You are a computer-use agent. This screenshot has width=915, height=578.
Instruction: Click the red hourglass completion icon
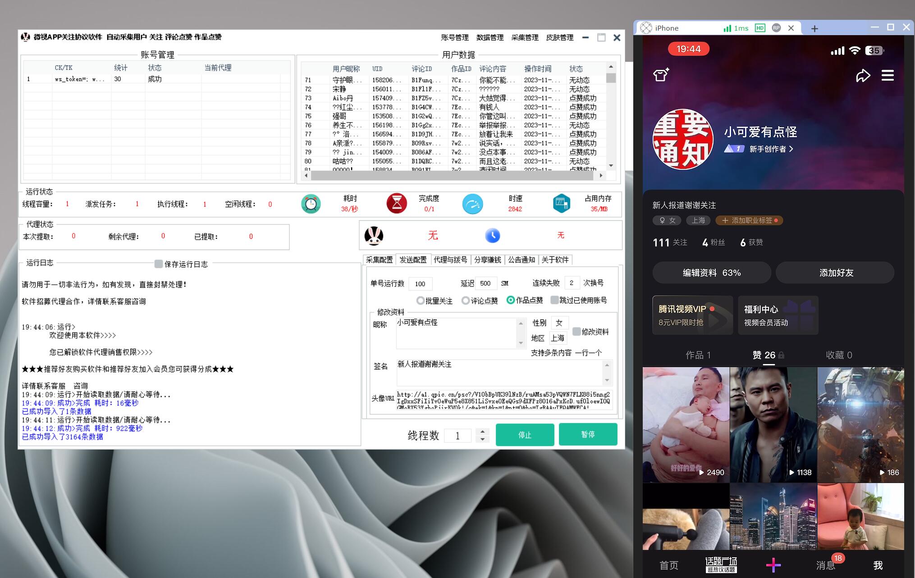[x=397, y=204]
